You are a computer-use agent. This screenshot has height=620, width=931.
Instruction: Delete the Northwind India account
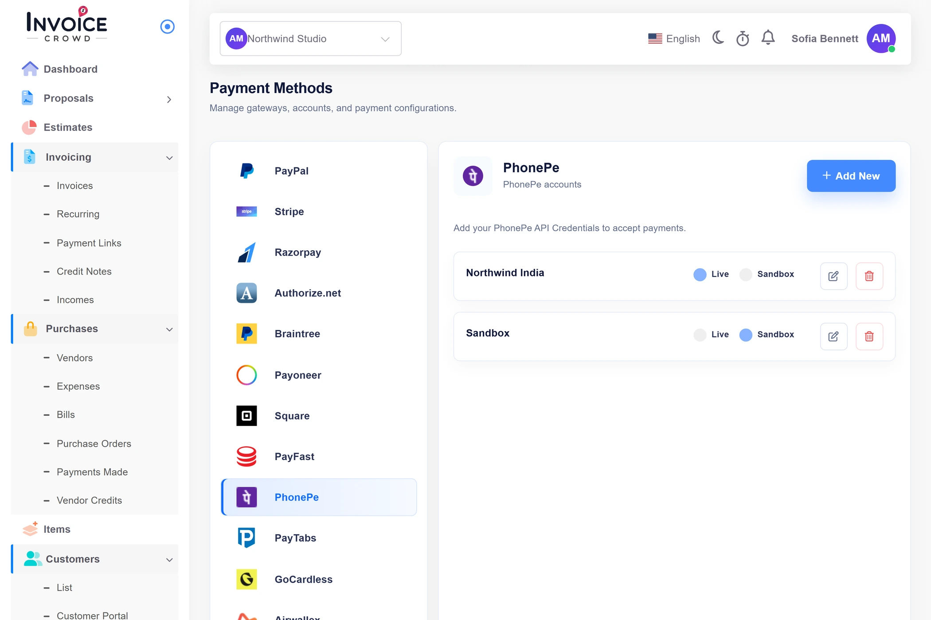(869, 276)
